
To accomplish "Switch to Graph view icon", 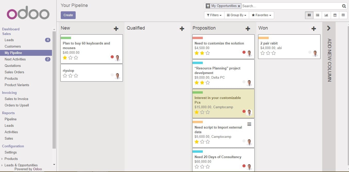I will 326,15.
